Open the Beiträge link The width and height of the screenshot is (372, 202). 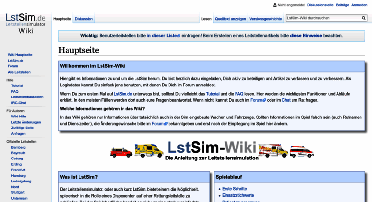point(342,5)
